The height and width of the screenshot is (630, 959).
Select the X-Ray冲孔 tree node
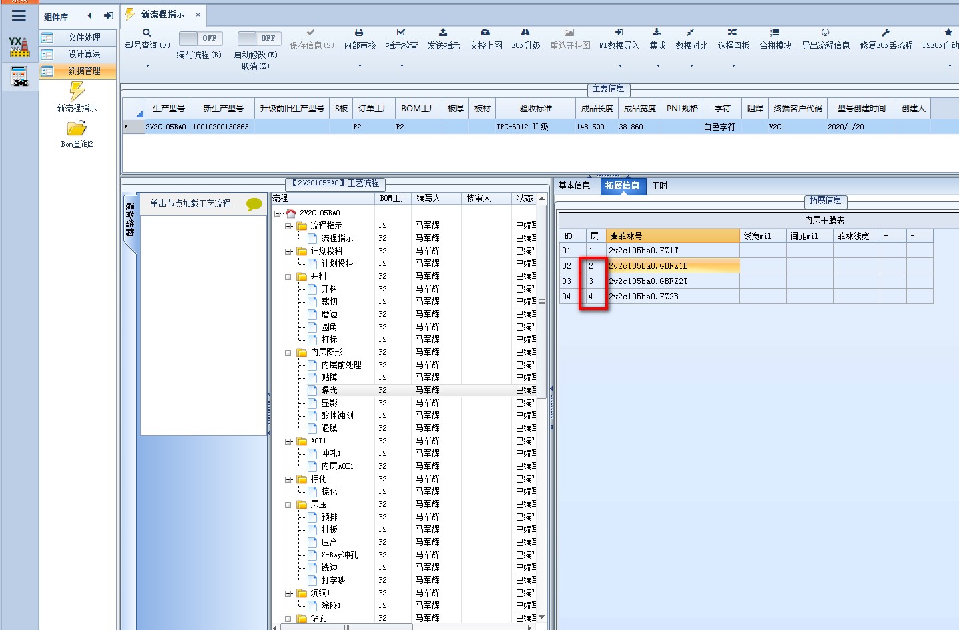[x=339, y=555]
